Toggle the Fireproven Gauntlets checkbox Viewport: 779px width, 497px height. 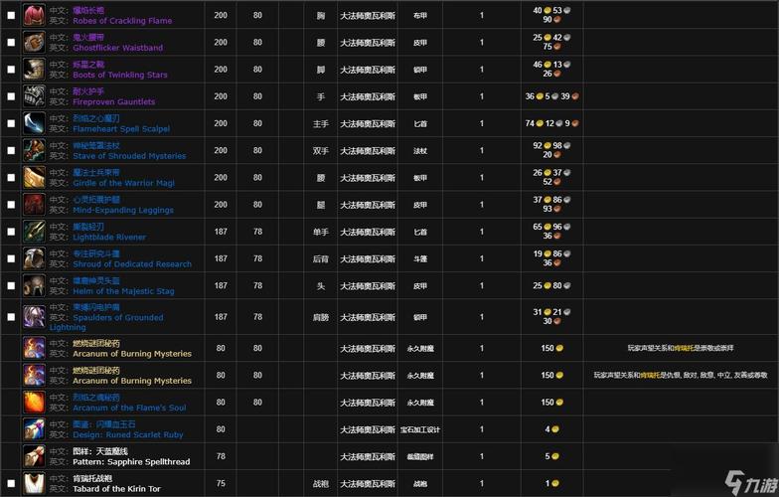(x=11, y=96)
